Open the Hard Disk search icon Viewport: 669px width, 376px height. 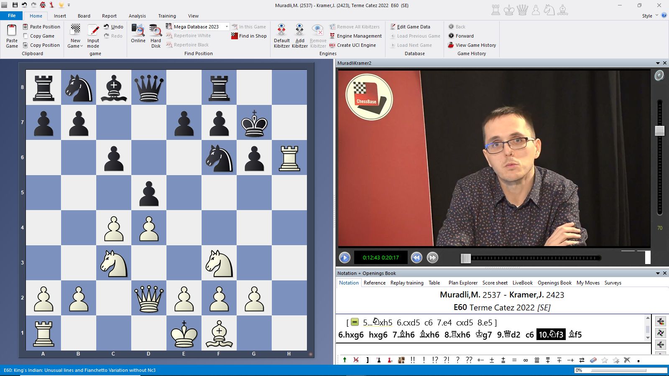point(156,31)
